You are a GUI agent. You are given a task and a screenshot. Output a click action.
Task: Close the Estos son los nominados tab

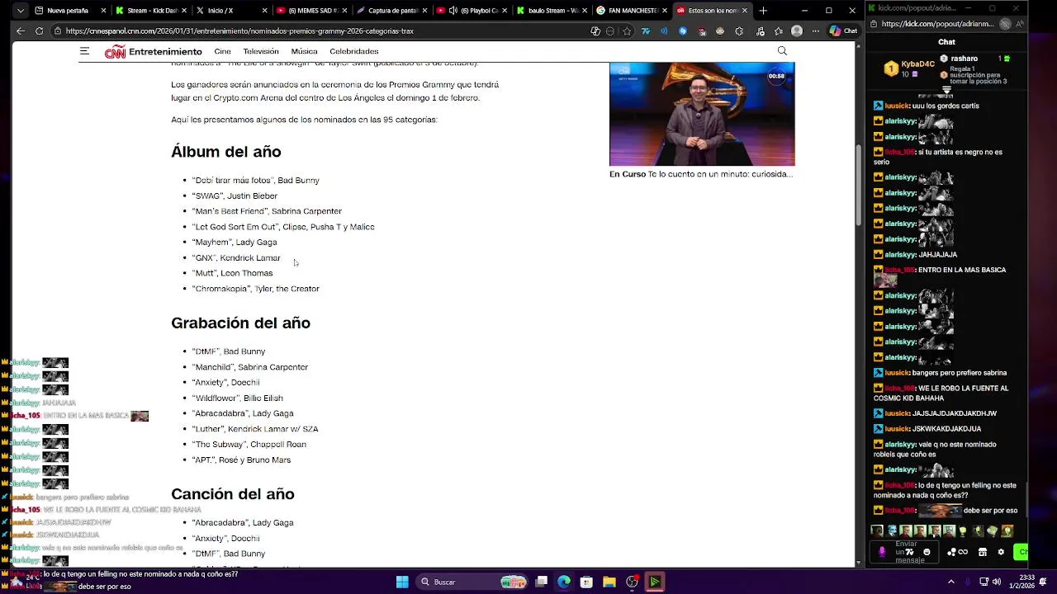click(744, 11)
